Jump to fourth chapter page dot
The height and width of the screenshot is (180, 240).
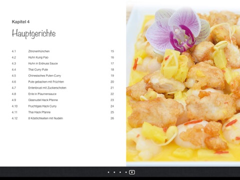(126, 172)
